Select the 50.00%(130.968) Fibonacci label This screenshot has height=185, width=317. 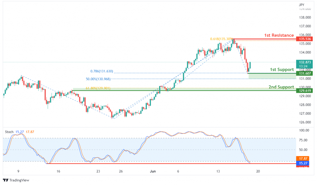98,79
